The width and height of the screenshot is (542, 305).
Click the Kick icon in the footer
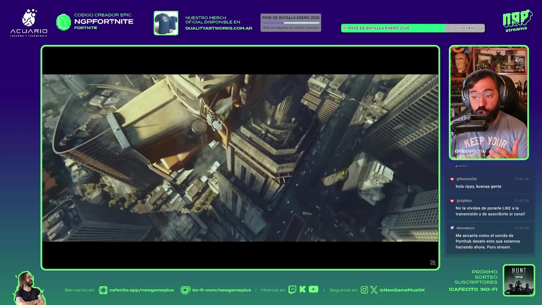[302, 290]
